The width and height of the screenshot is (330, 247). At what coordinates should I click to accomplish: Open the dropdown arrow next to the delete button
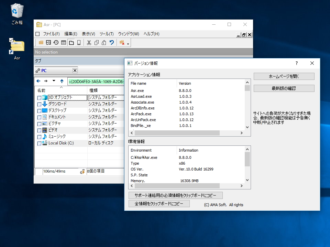(x=128, y=43)
